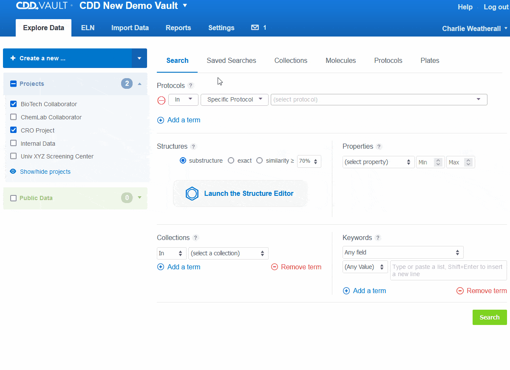Check the Public Data checkbox
Viewport: 510px width, 370px height.
(x=13, y=198)
